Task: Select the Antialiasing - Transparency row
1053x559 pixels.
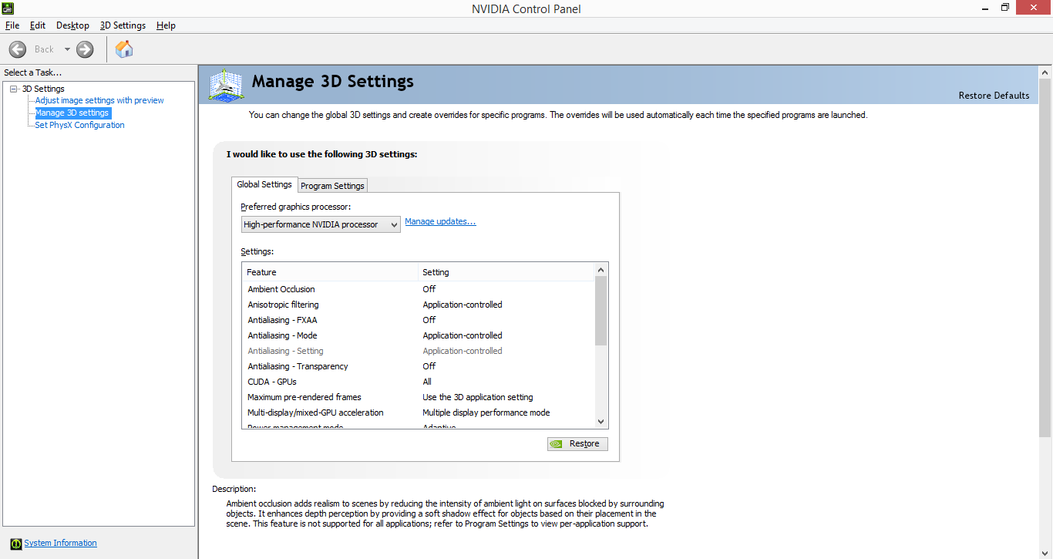Action: tap(419, 366)
